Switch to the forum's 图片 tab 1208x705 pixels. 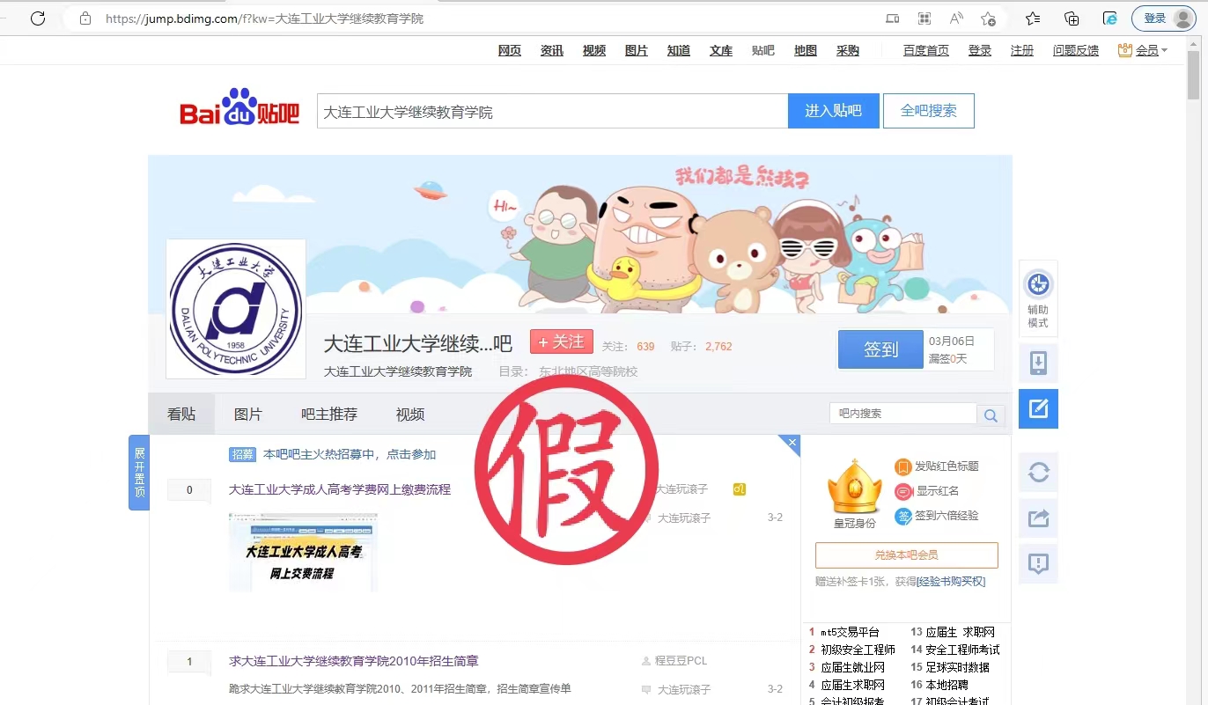pos(248,414)
